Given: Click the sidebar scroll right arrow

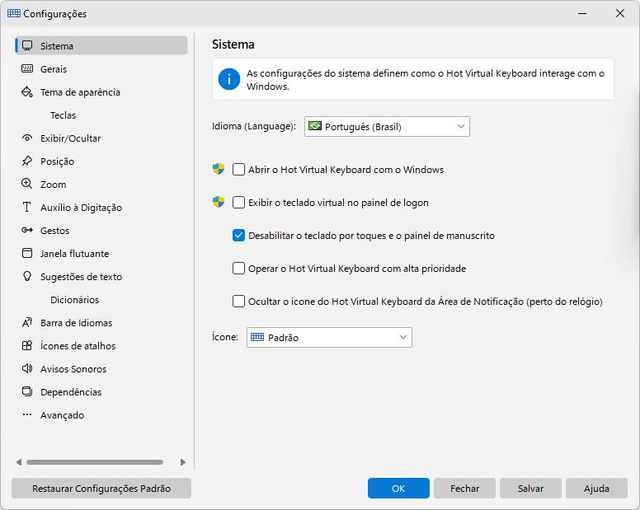Looking at the screenshot, I should (x=183, y=462).
